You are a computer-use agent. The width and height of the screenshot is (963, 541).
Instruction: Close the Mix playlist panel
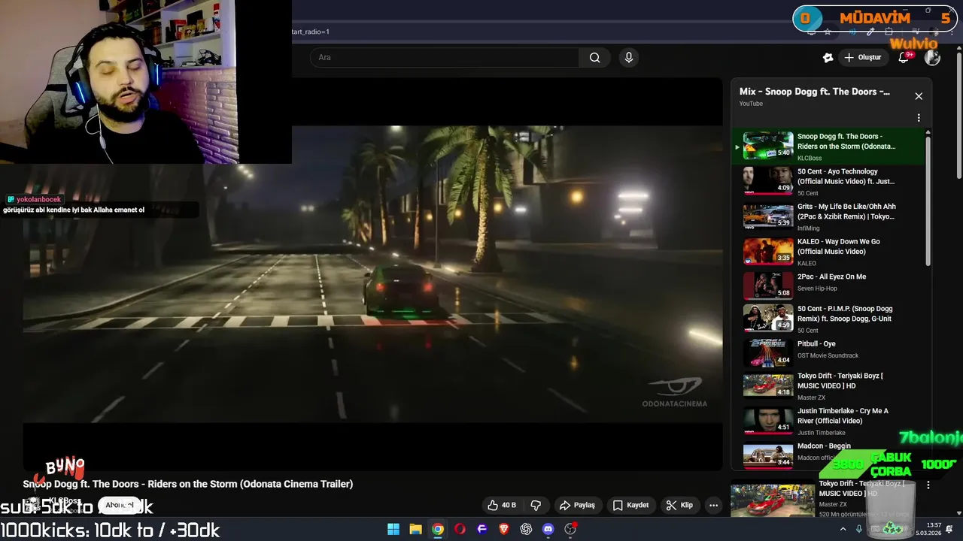pos(919,96)
